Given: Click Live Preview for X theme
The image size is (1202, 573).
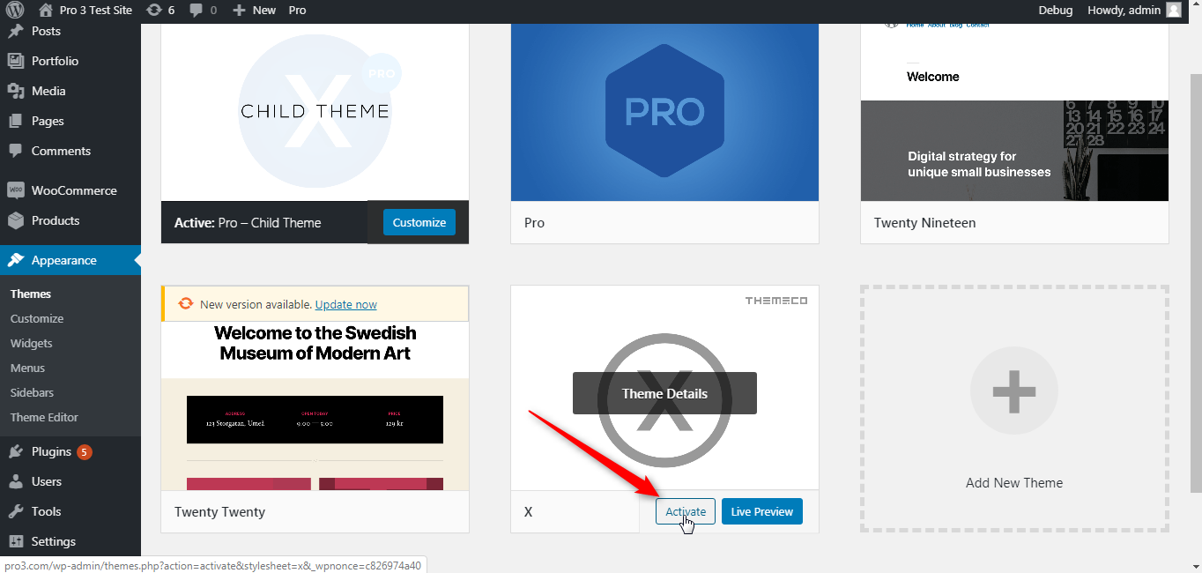Looking at the screenshot, I should pos(761,511).
